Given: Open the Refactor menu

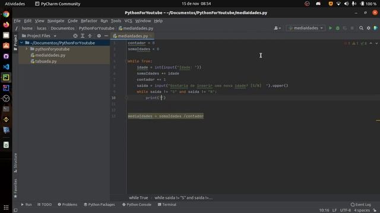Looking at the screenshot, I should (x=89, y=21).
